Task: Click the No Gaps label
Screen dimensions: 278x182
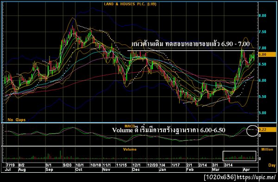Action: [17, 120]
